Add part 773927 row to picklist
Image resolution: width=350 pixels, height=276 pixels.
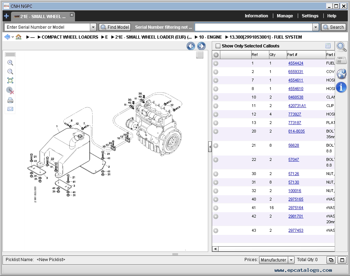[216, 114]
